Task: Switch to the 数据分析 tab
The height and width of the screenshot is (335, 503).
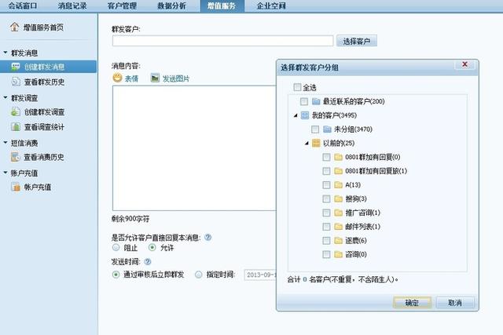Action: [171, 5]
